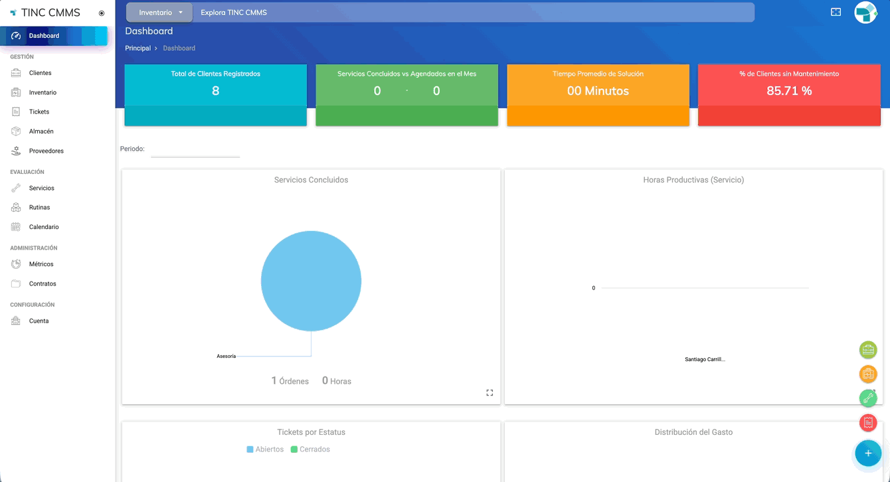Screen dimensions: 890x482
Task: Toggle the Abiertos legend series
Action: click(265, 449)
